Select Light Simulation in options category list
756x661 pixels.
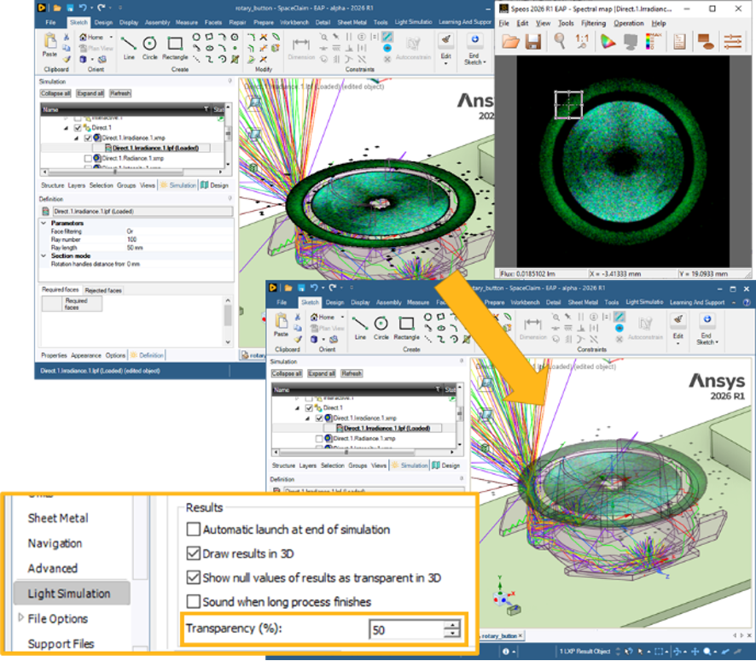click(72, 594)
